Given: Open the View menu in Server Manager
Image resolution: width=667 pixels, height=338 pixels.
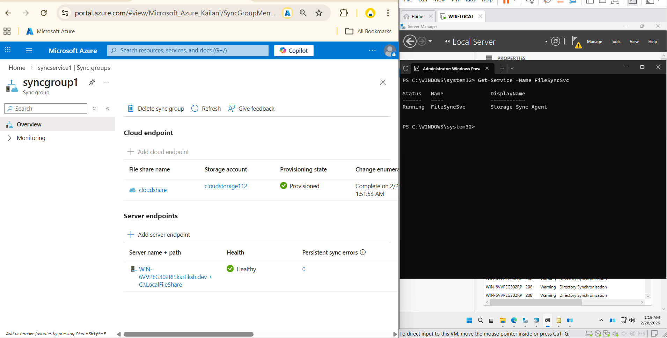Looking at the screenshot, I should click(634, 42).
